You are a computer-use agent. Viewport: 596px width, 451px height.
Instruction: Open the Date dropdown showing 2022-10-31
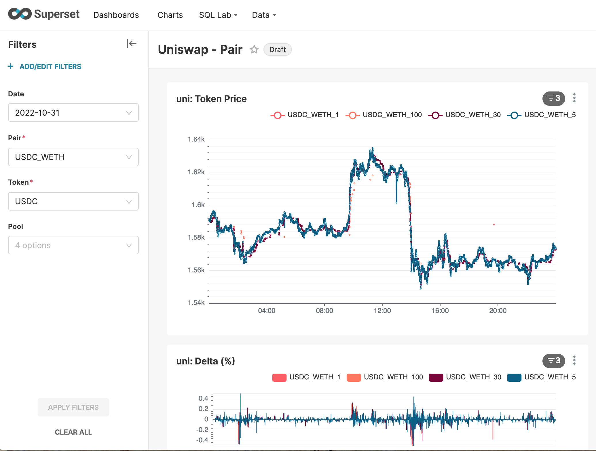73,112
